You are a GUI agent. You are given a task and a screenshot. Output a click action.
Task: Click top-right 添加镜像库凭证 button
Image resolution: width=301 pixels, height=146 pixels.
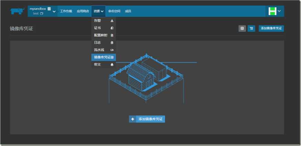click(x=271, y=29)
